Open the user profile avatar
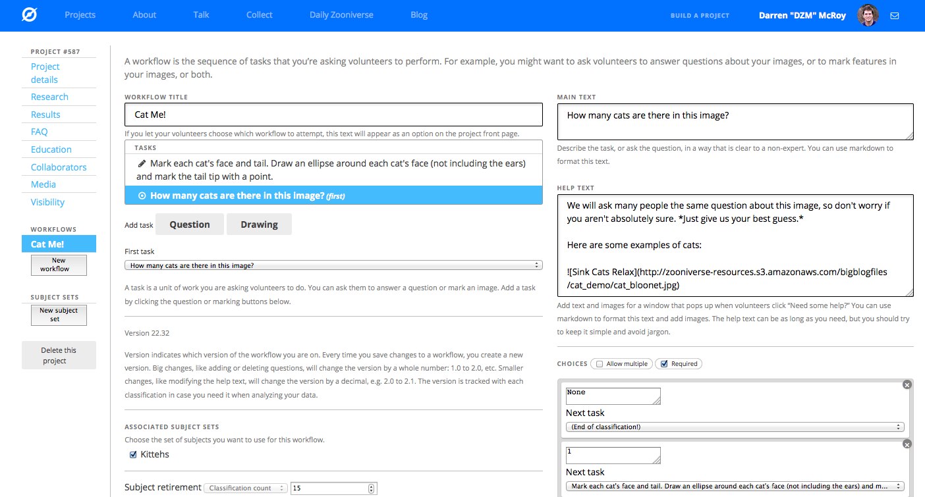Viewport: 925px width, 497px height. click(x=868, y=15)
